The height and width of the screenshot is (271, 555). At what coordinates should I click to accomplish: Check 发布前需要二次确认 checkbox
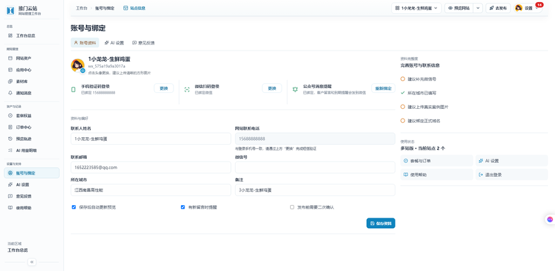pos(292,207)
